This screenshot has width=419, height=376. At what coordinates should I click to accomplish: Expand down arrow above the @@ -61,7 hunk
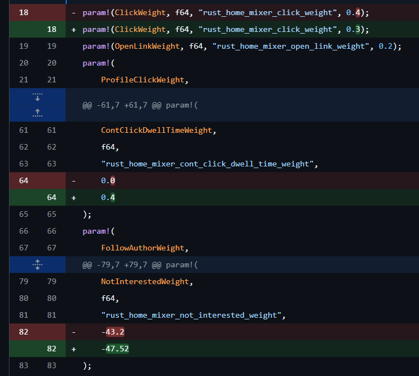[x=38, y=97]
